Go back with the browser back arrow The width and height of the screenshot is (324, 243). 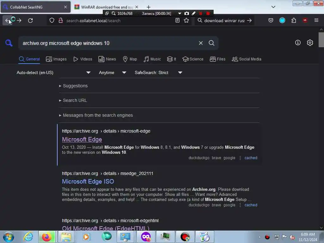pos(8,21)
